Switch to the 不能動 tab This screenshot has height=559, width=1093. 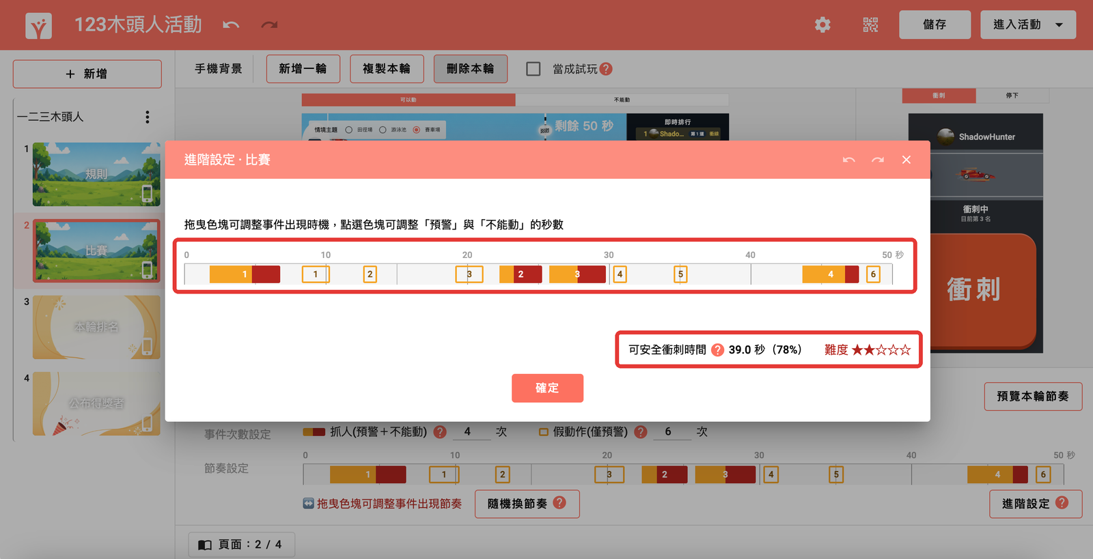pos(622,100)
